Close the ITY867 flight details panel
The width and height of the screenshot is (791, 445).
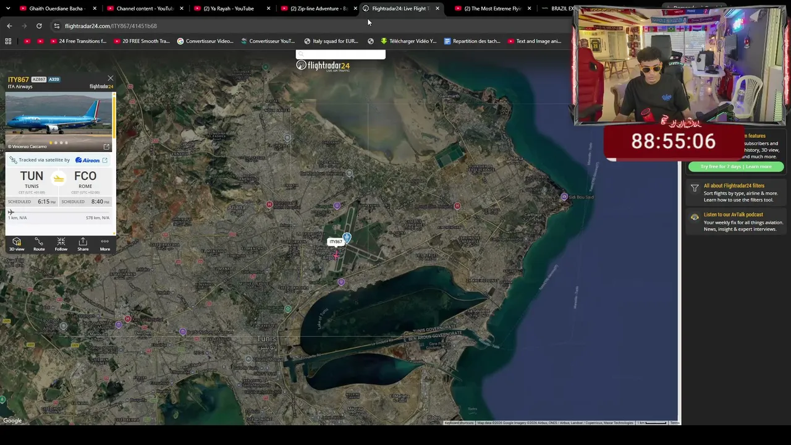point(110,78)
